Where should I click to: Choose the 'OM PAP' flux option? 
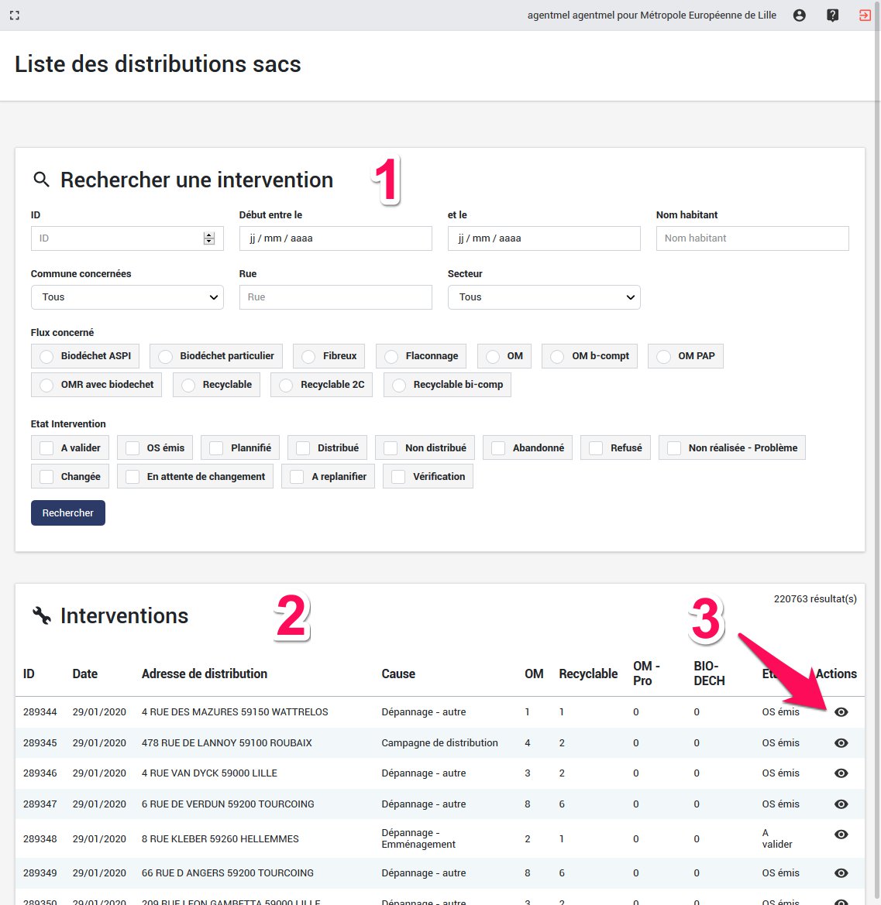tap(663, 356)
